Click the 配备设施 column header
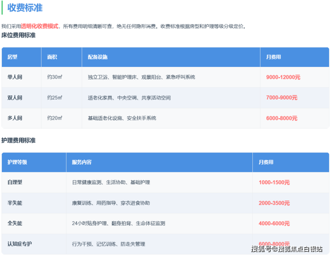This screenshot has height=256, width=330. coord(98,57)
